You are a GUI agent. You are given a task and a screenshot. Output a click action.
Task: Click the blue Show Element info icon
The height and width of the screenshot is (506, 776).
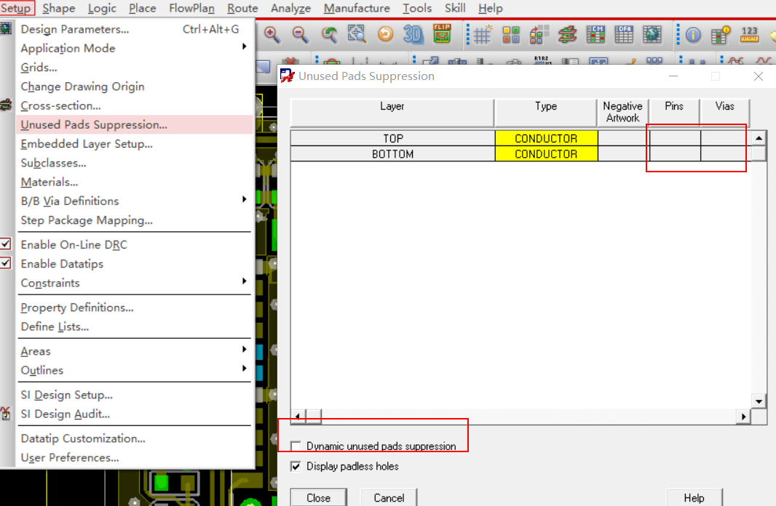(x=693, y=35)
